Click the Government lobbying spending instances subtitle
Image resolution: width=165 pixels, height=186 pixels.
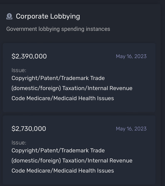(58, 29)
